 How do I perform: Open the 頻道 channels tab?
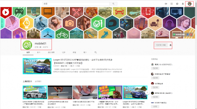(74, 52)
